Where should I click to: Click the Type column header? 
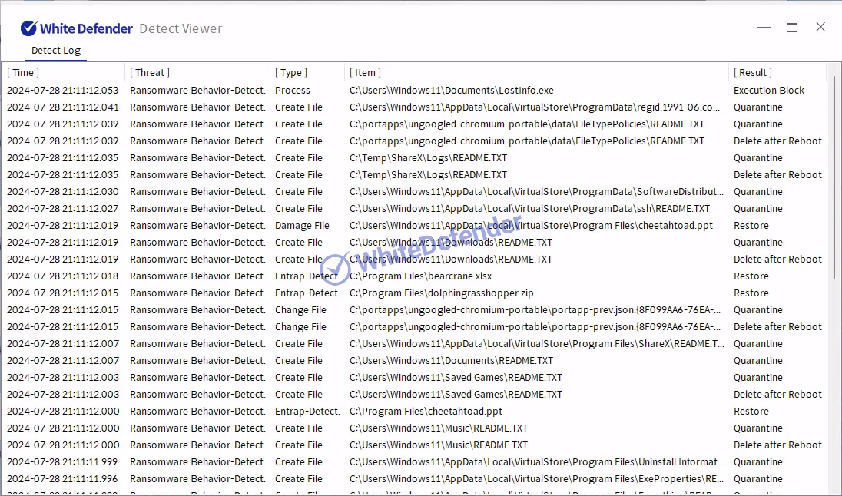(x=290, y=73)
